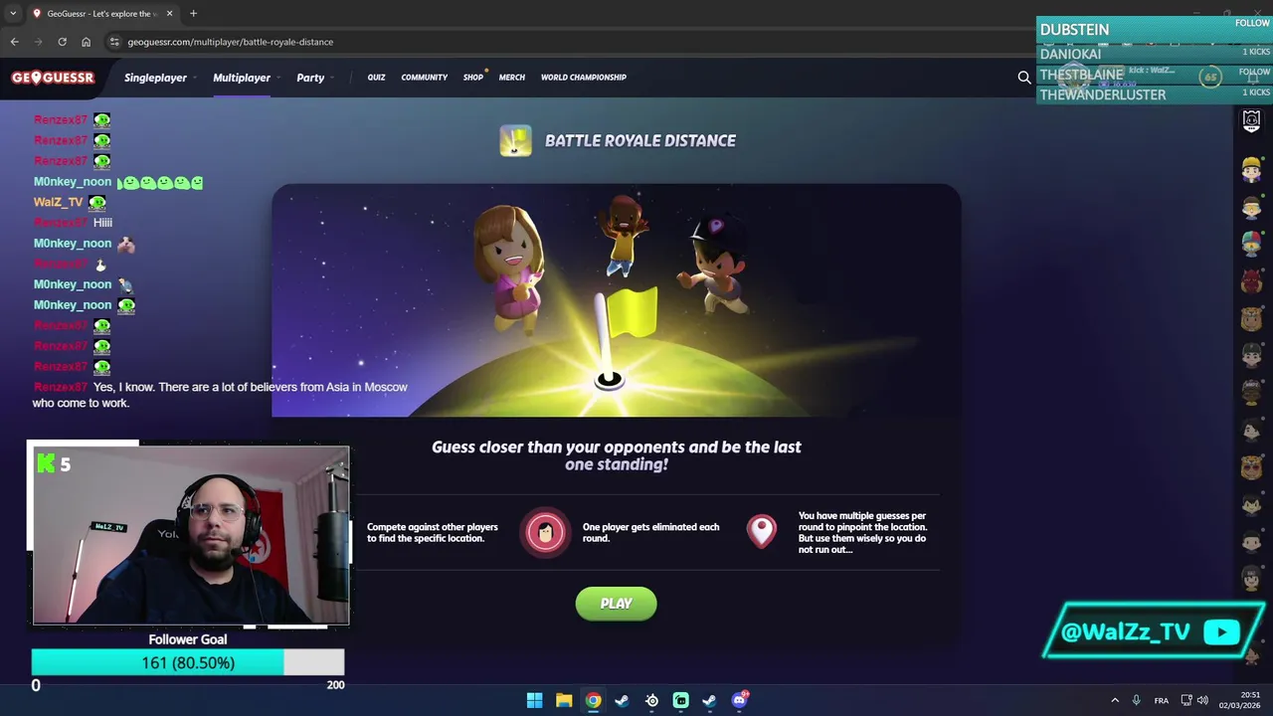The width and height of the screenshot is (1273, 716).
Task: Click the DANIOKAI name in the overlay
Action: (x=1070, y=54)
